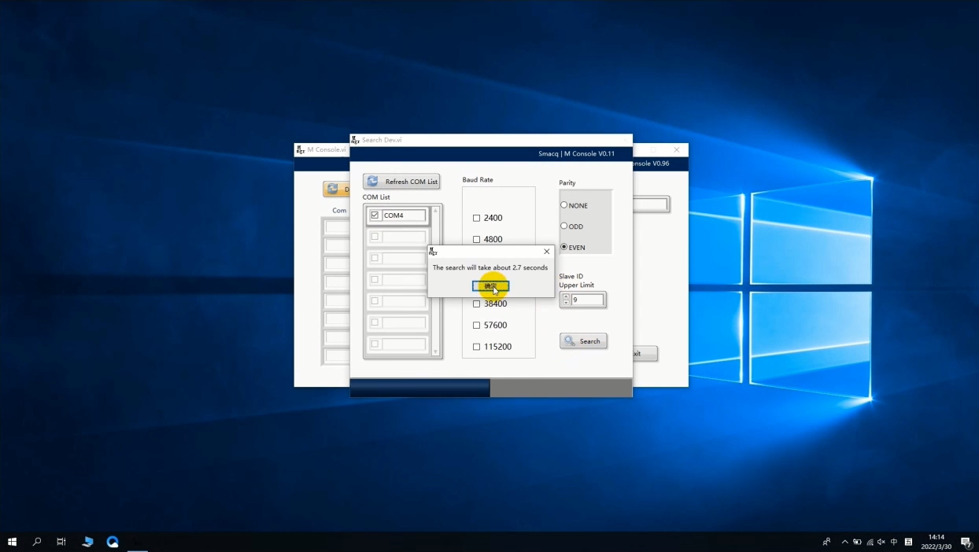Click the dialog text 'The search will take about 2.7 seconds'
This screenshot has width=979, height=552.
490,267
